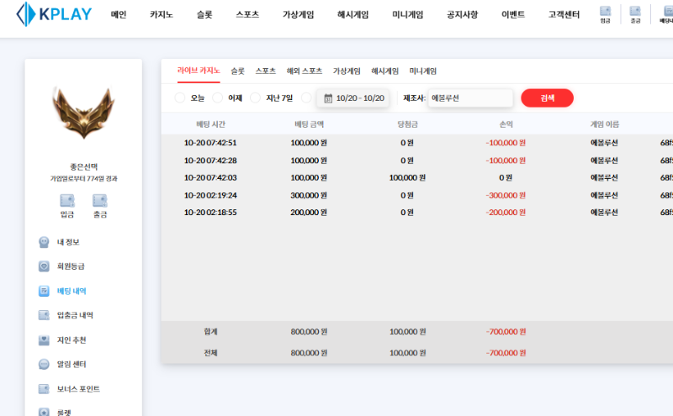Click the 입금 deposit icon in top header

(605, 14)
